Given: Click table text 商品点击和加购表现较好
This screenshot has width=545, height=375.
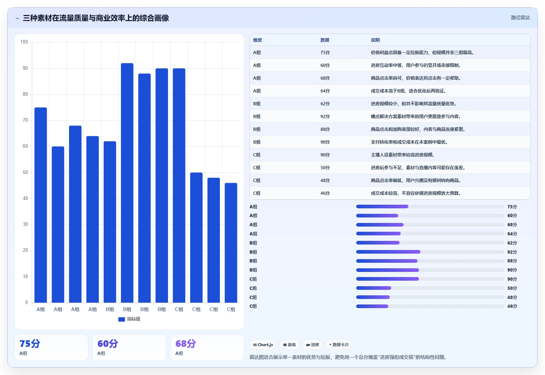Looking at the screenshot, I should point(395,129).
